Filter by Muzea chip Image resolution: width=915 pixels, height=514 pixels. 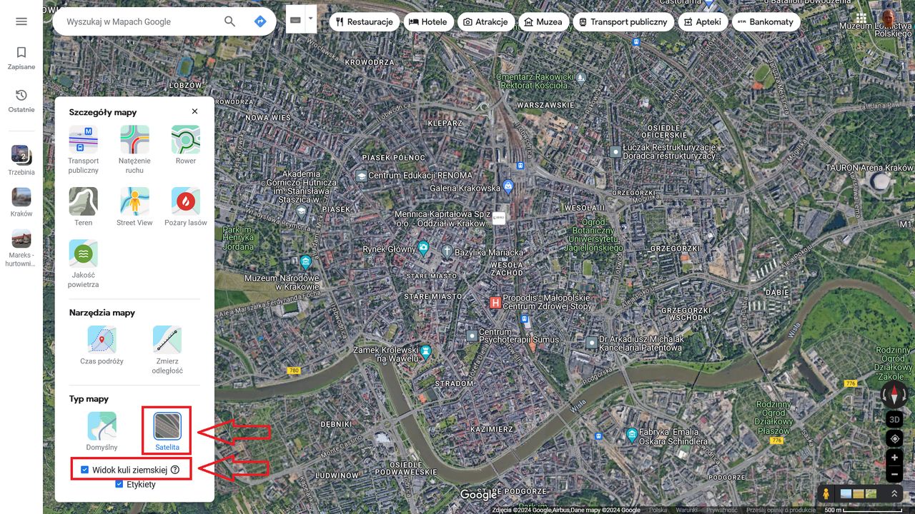pos(543,21)
